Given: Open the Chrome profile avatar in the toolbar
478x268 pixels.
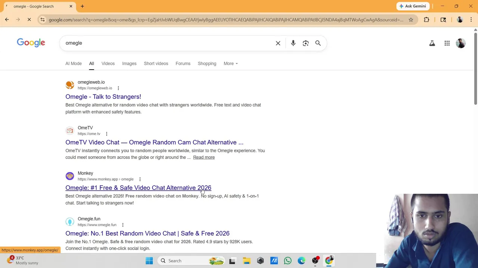Looking at the screenshot, I should coord(460,20).
